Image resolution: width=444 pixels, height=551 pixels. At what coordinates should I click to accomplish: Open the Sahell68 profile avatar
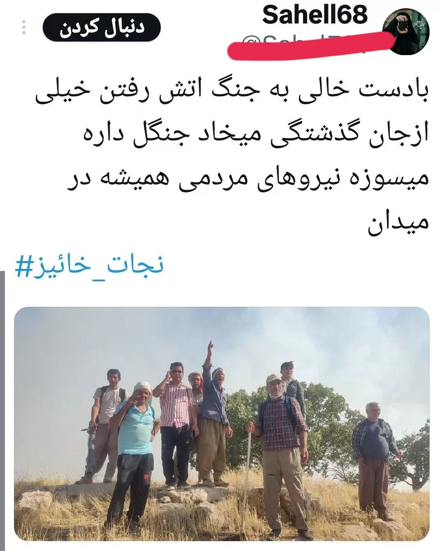point(406,31)
